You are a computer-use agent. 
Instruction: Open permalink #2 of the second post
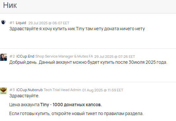coord(12,56)
